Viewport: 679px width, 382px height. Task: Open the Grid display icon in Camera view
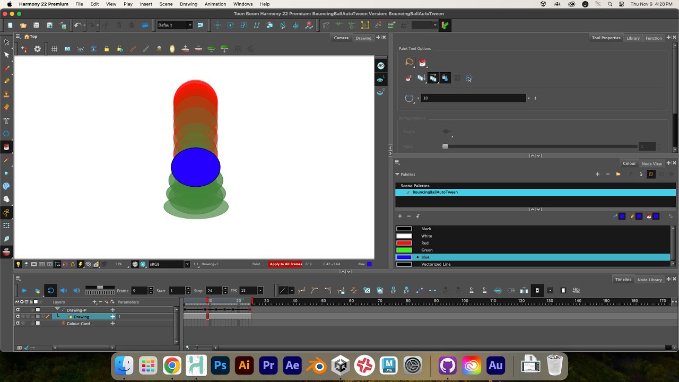(x=54, y=49)
